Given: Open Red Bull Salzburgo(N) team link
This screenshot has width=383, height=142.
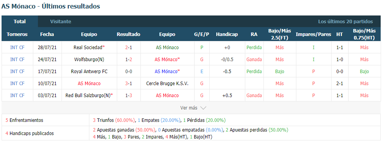Looking at the screenshot, I should pyautogui.click(x=88, y=96).
